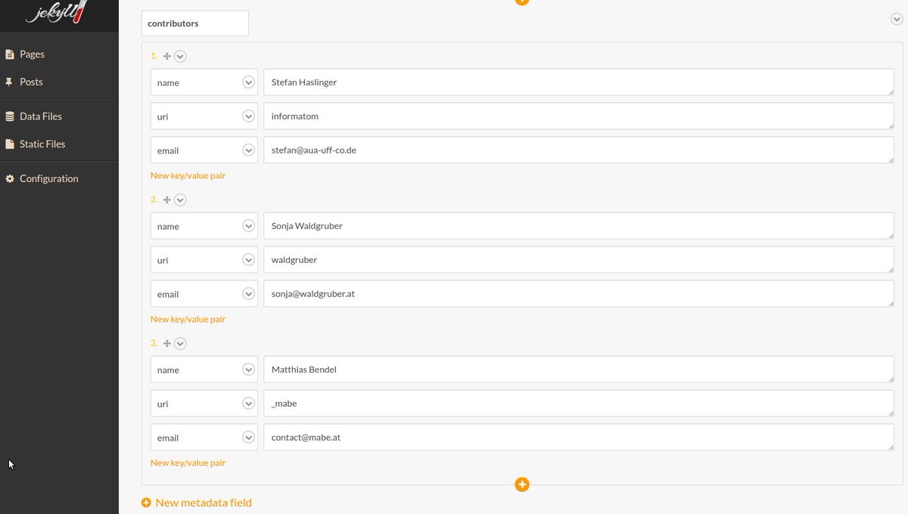Open dropdown on informatom uri key
The height and width of the screenshot is (514, 908).
[248, 116]
